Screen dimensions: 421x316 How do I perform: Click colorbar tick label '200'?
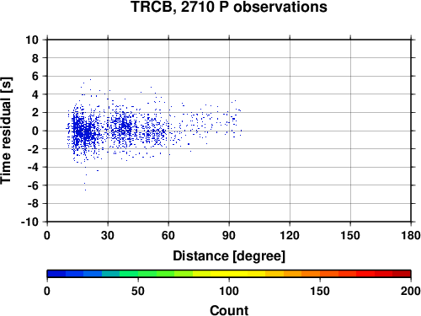[411, 291]
